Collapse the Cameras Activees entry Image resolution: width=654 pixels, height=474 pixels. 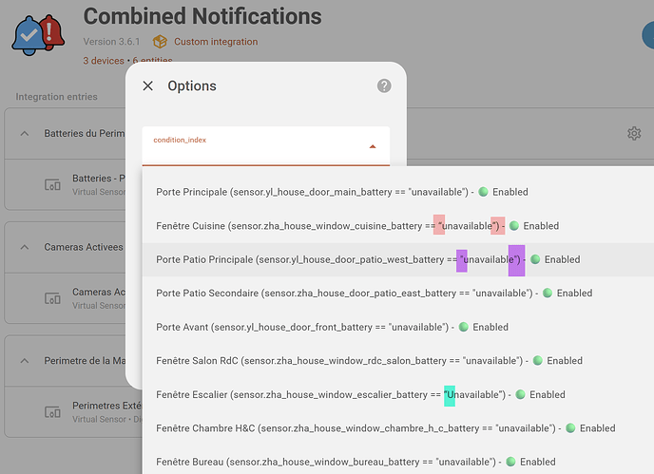(x=25, y=247)
